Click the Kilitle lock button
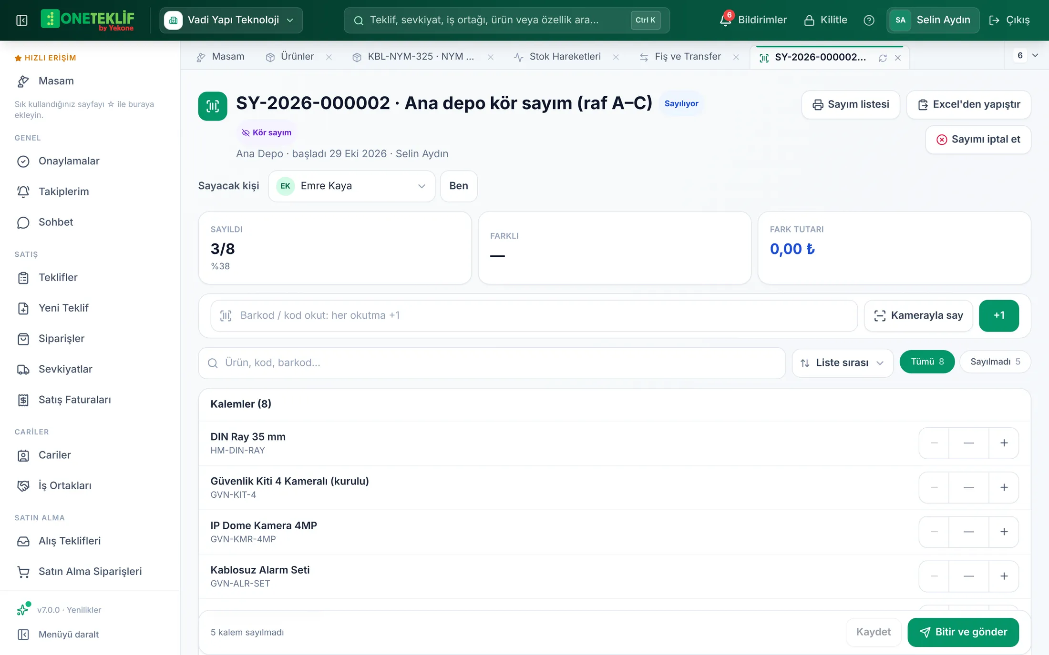Viewport: 1049px width, 655px height. [x=826, y=20]
